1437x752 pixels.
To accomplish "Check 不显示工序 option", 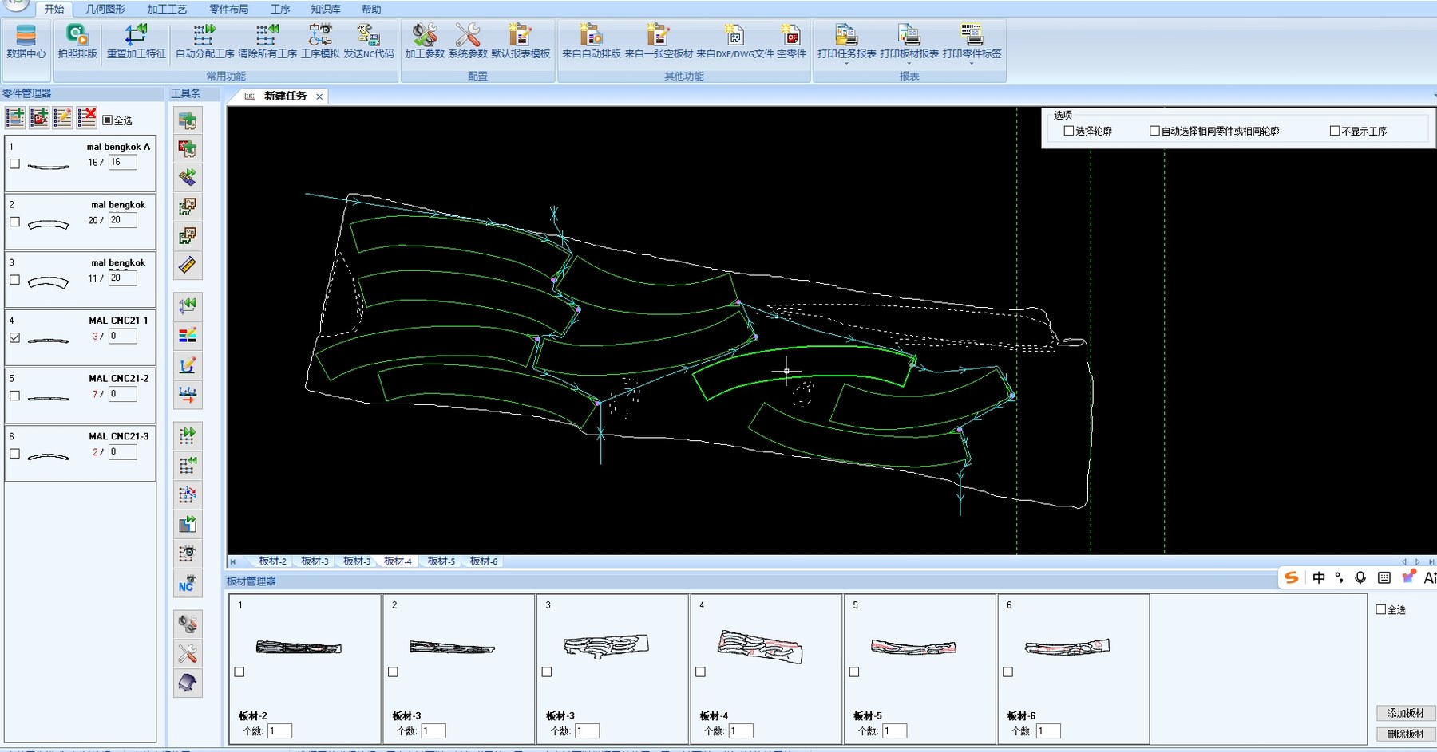I will pos(1335,131).
